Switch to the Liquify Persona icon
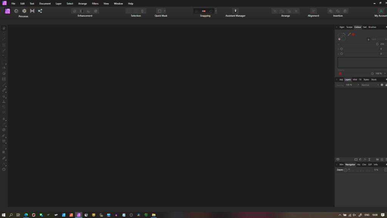 pyautogui.click(x=16, y=11)
